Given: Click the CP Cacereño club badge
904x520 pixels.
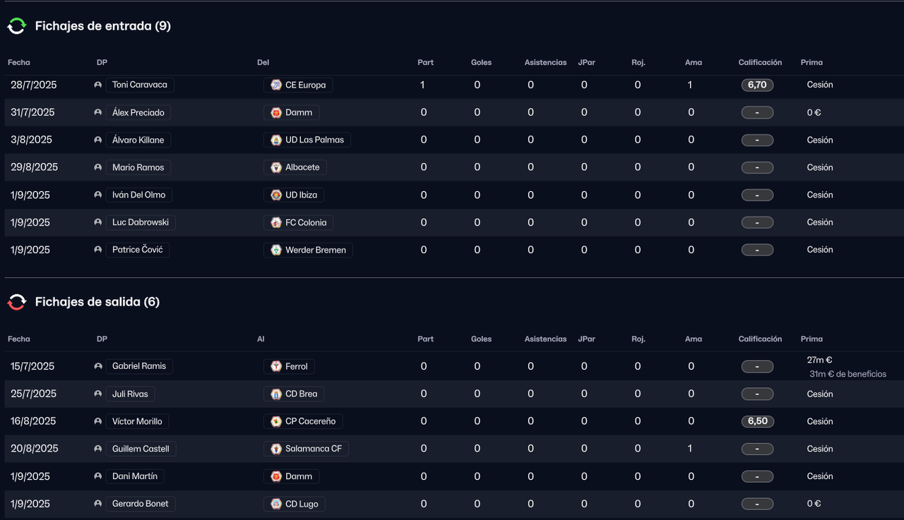Looking at the screenshot, I should (x=276, y=421).
